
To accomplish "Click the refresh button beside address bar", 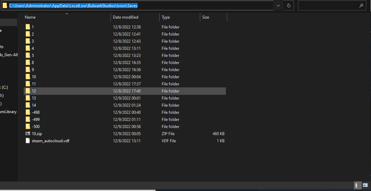I will [x=288, y=6].
